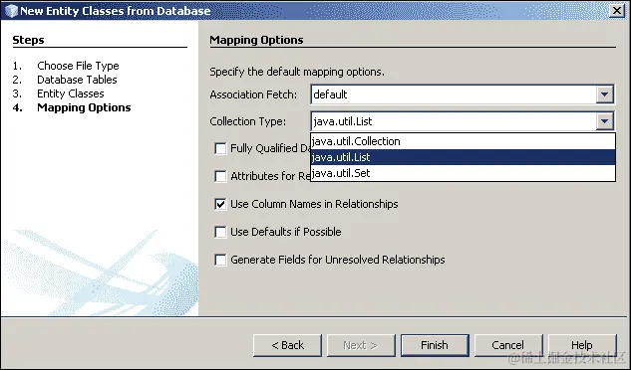Click the Steps heading
This screenshot has height=370, width=631.
[x=28, y=40]
